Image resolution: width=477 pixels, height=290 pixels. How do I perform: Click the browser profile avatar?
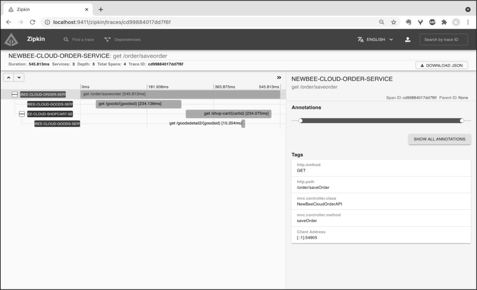(456, 22)
